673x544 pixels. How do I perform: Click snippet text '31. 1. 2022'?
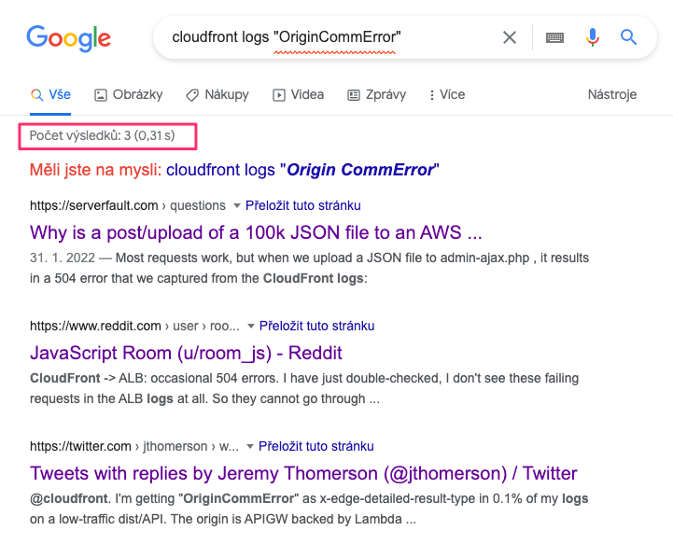63,258
